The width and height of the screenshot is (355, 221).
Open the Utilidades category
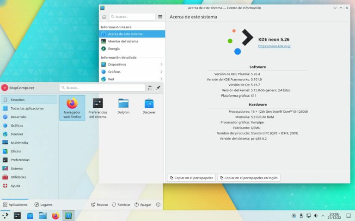point(29,177)
